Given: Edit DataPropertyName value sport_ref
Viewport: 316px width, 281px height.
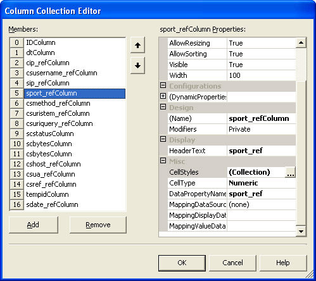Looking at the screenshot, I should tap(262, 194).
